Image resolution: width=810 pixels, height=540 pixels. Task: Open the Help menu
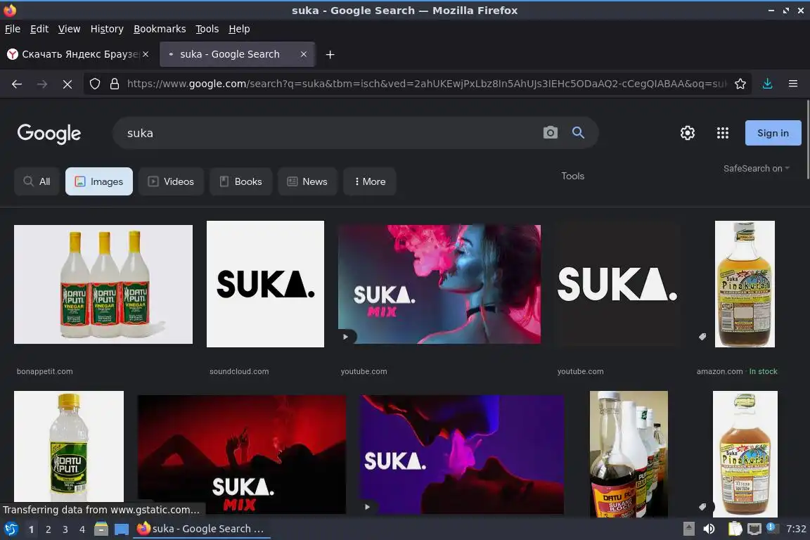pos(239,29)
